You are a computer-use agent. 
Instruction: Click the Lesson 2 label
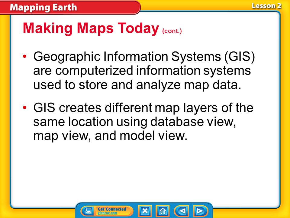tap(266, 6)
